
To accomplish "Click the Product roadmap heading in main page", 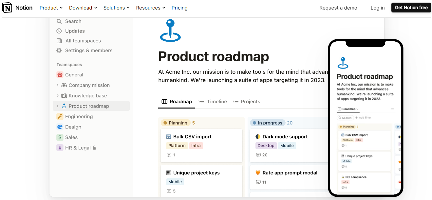I will tap(214, 57).
